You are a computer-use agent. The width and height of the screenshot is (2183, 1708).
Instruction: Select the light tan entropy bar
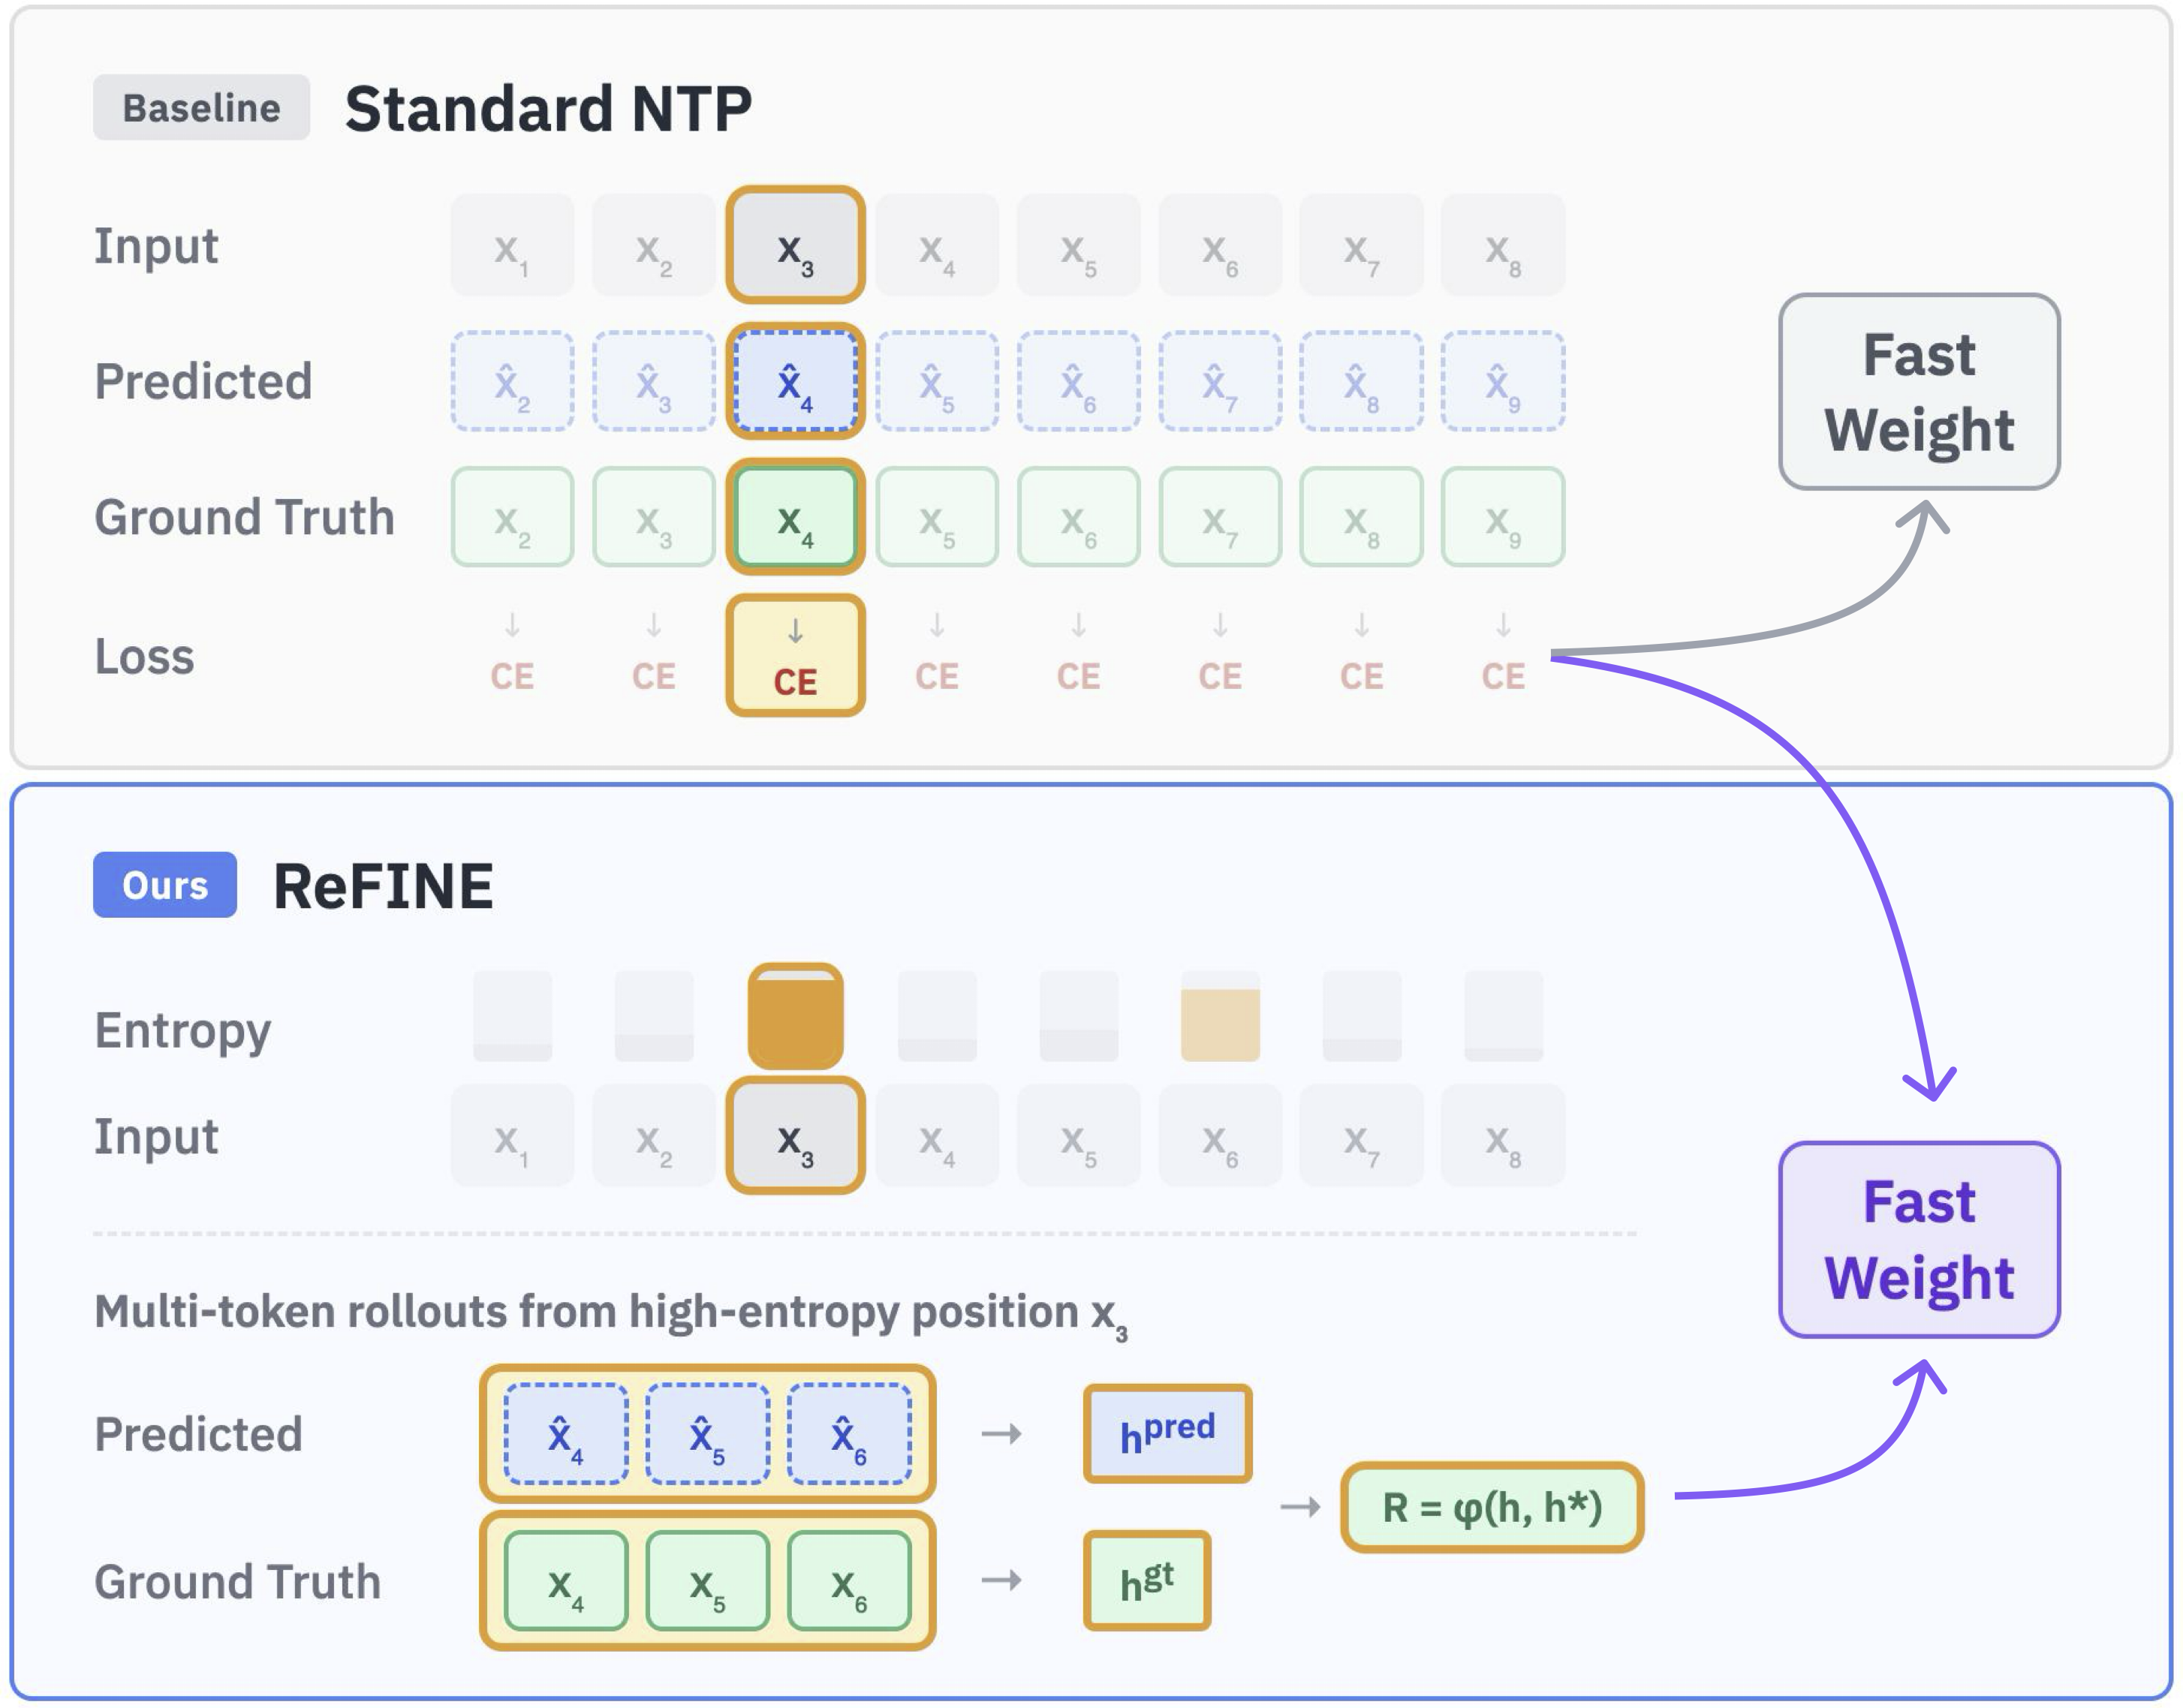tap(1220, 1024)
